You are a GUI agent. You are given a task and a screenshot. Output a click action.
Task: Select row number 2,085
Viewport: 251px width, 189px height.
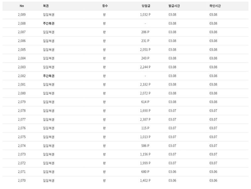tap(22, 50)
